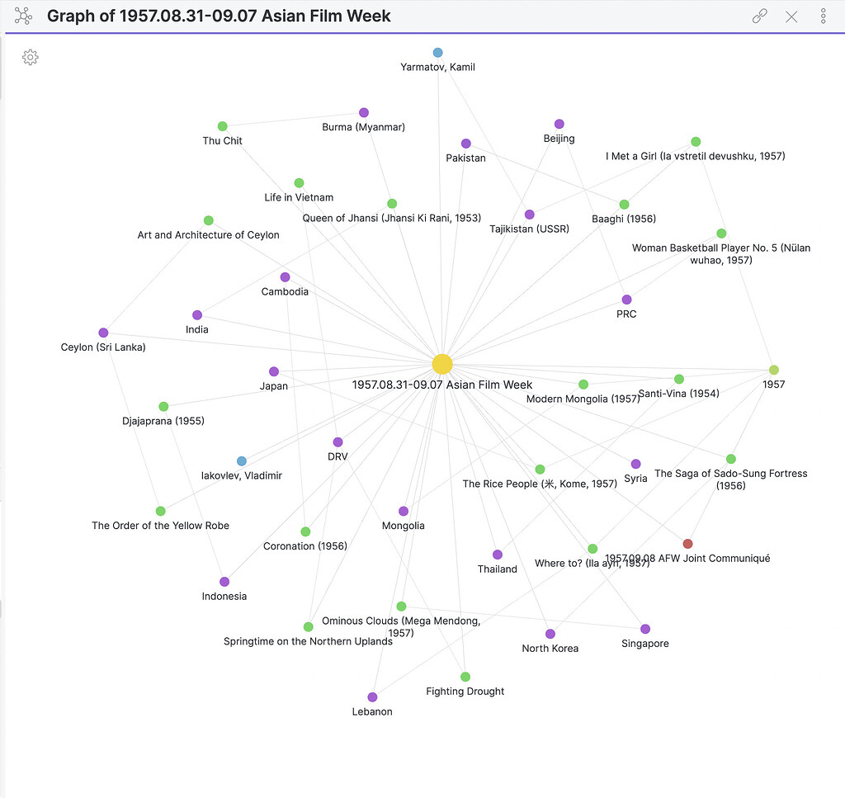Click the Lebanon node
The height and width of the screenshot is (798, 845).
(x=372, y=696)
